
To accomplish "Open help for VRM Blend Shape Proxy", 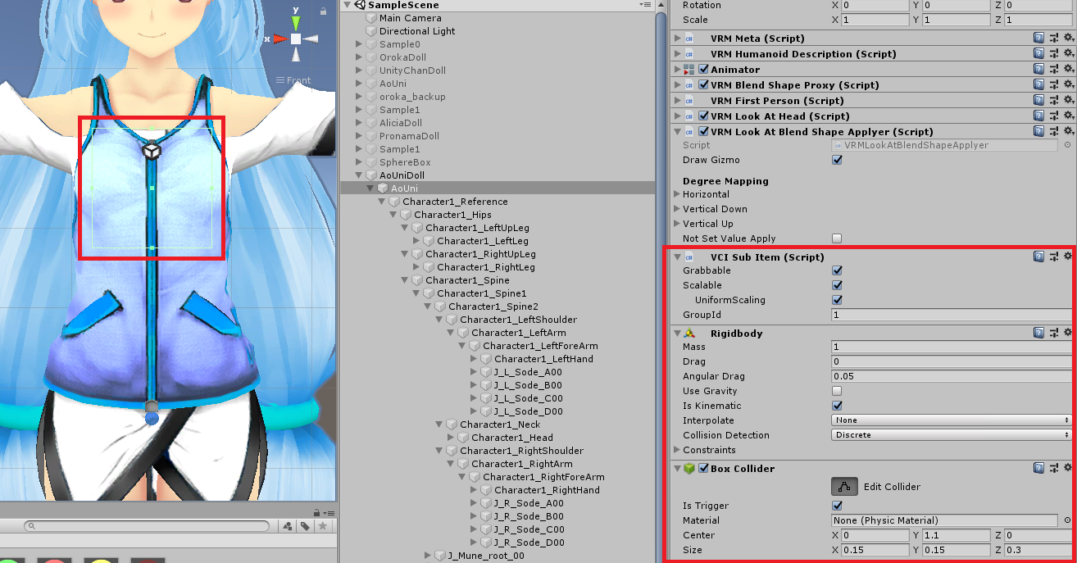I will [1038, 84].
